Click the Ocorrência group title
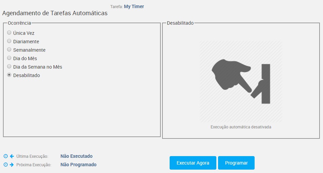Viewport: 323px width, 173px height. click(19, 23)
